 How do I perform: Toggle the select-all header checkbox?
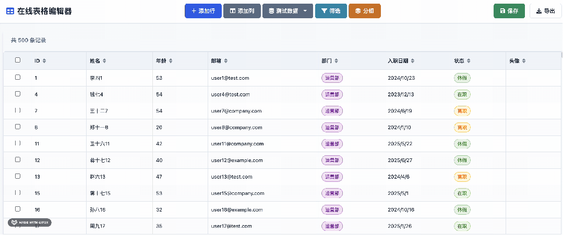click(x=18, y=60)
